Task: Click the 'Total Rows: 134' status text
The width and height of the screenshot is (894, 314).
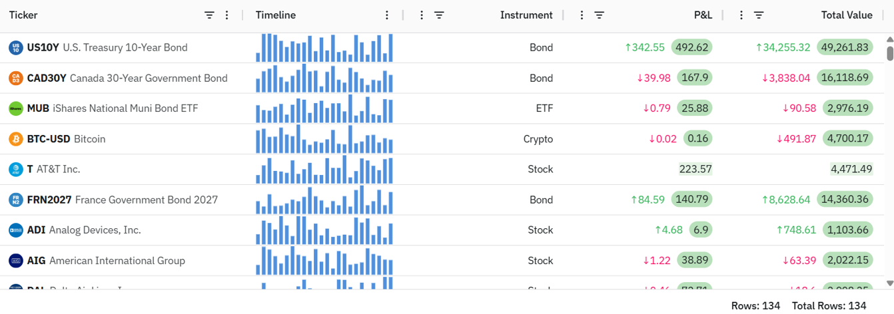Action: coord(829,306)
